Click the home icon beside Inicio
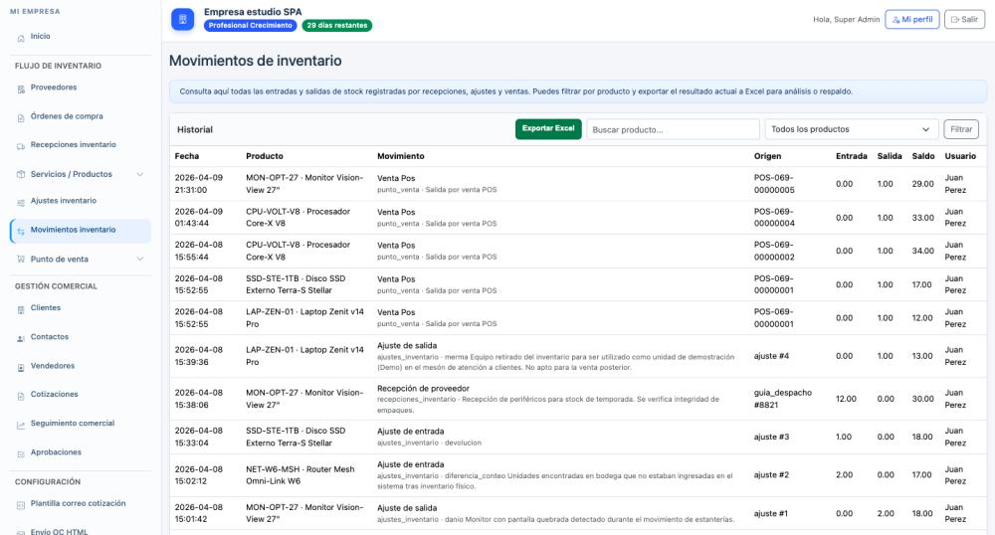This screenshot has width=995, height=535. (x=21, y=37)
